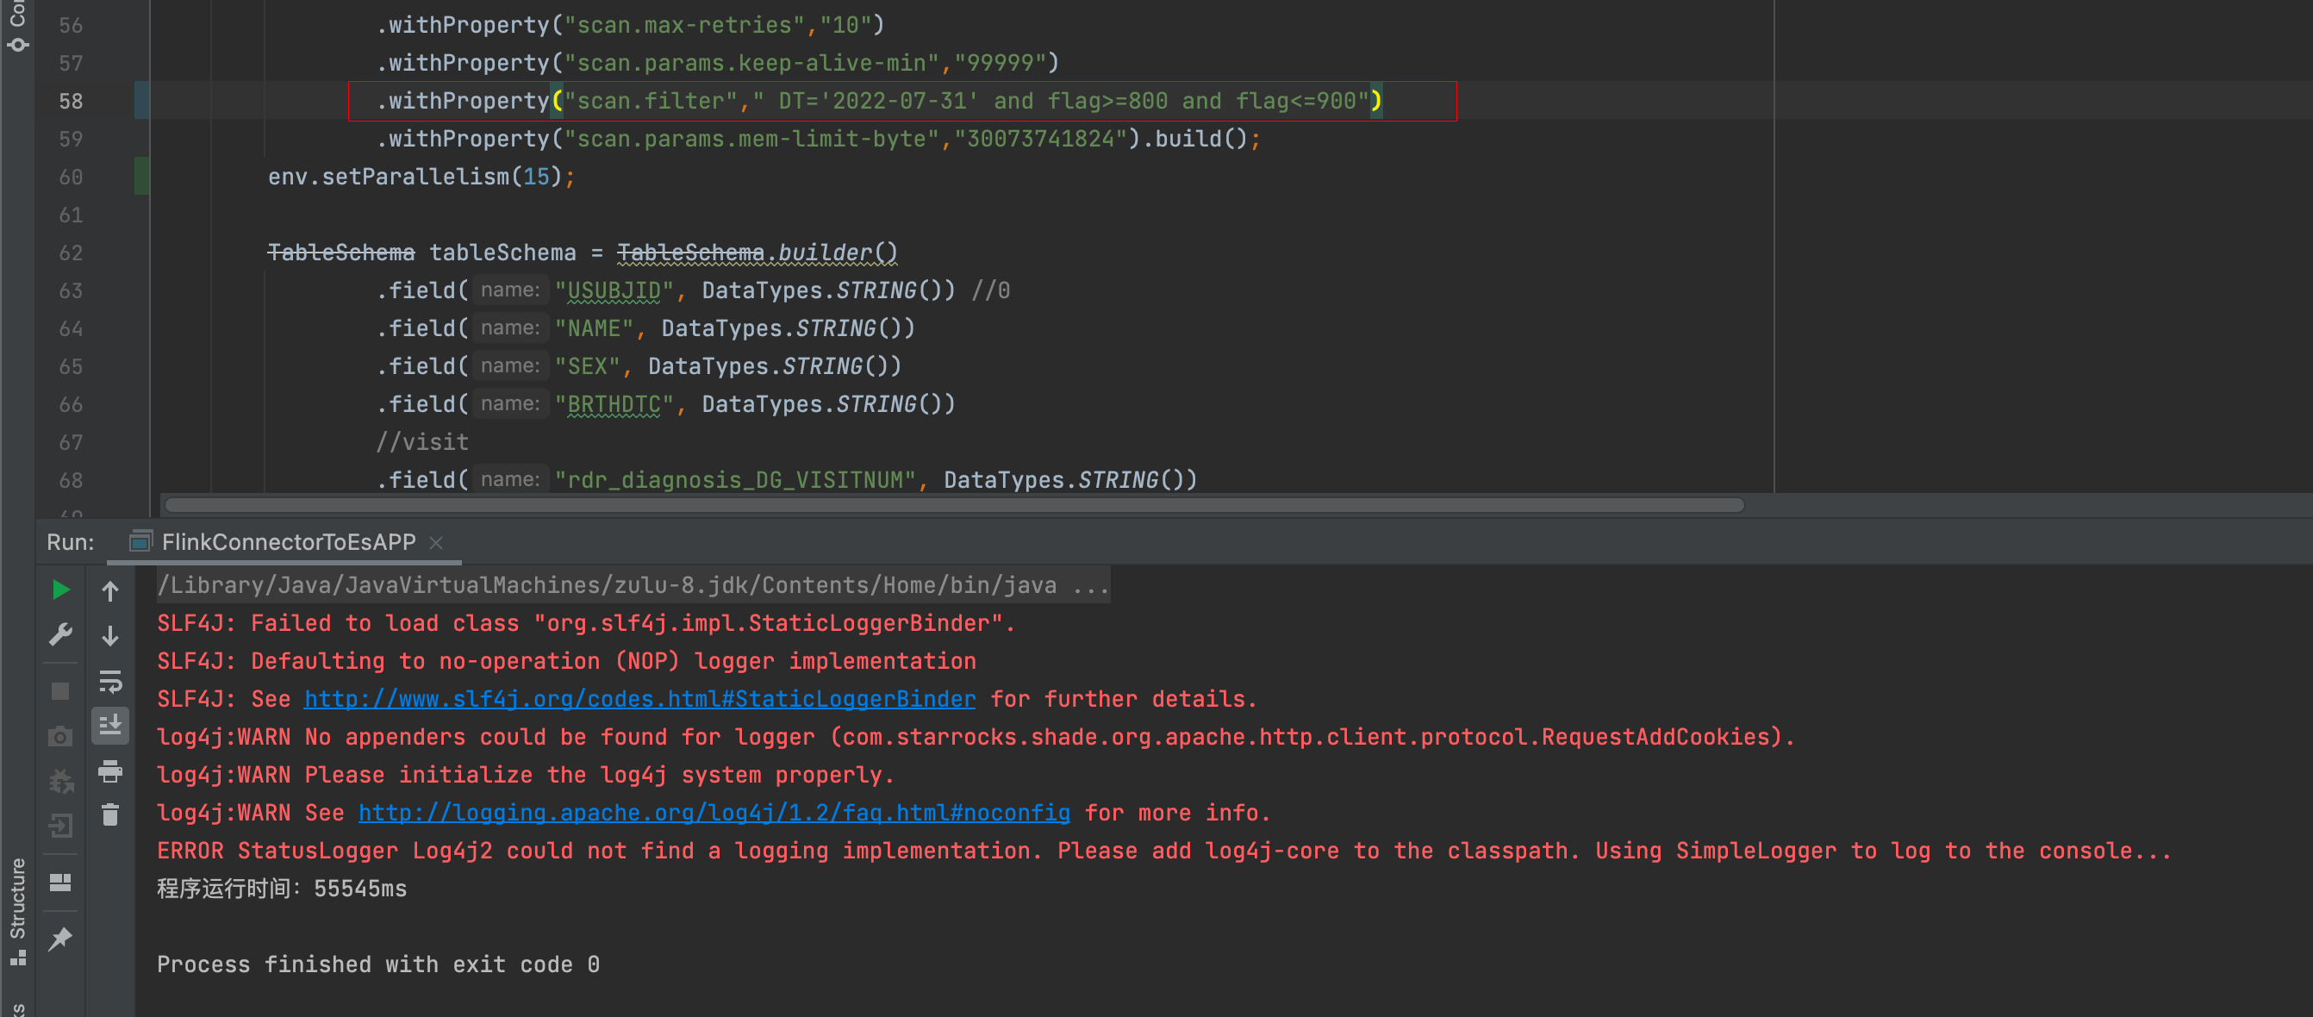Viewport: 2313px width, 1017px height.
Task: Pin the Run tab with pin icon
Action: coord(60,938)
